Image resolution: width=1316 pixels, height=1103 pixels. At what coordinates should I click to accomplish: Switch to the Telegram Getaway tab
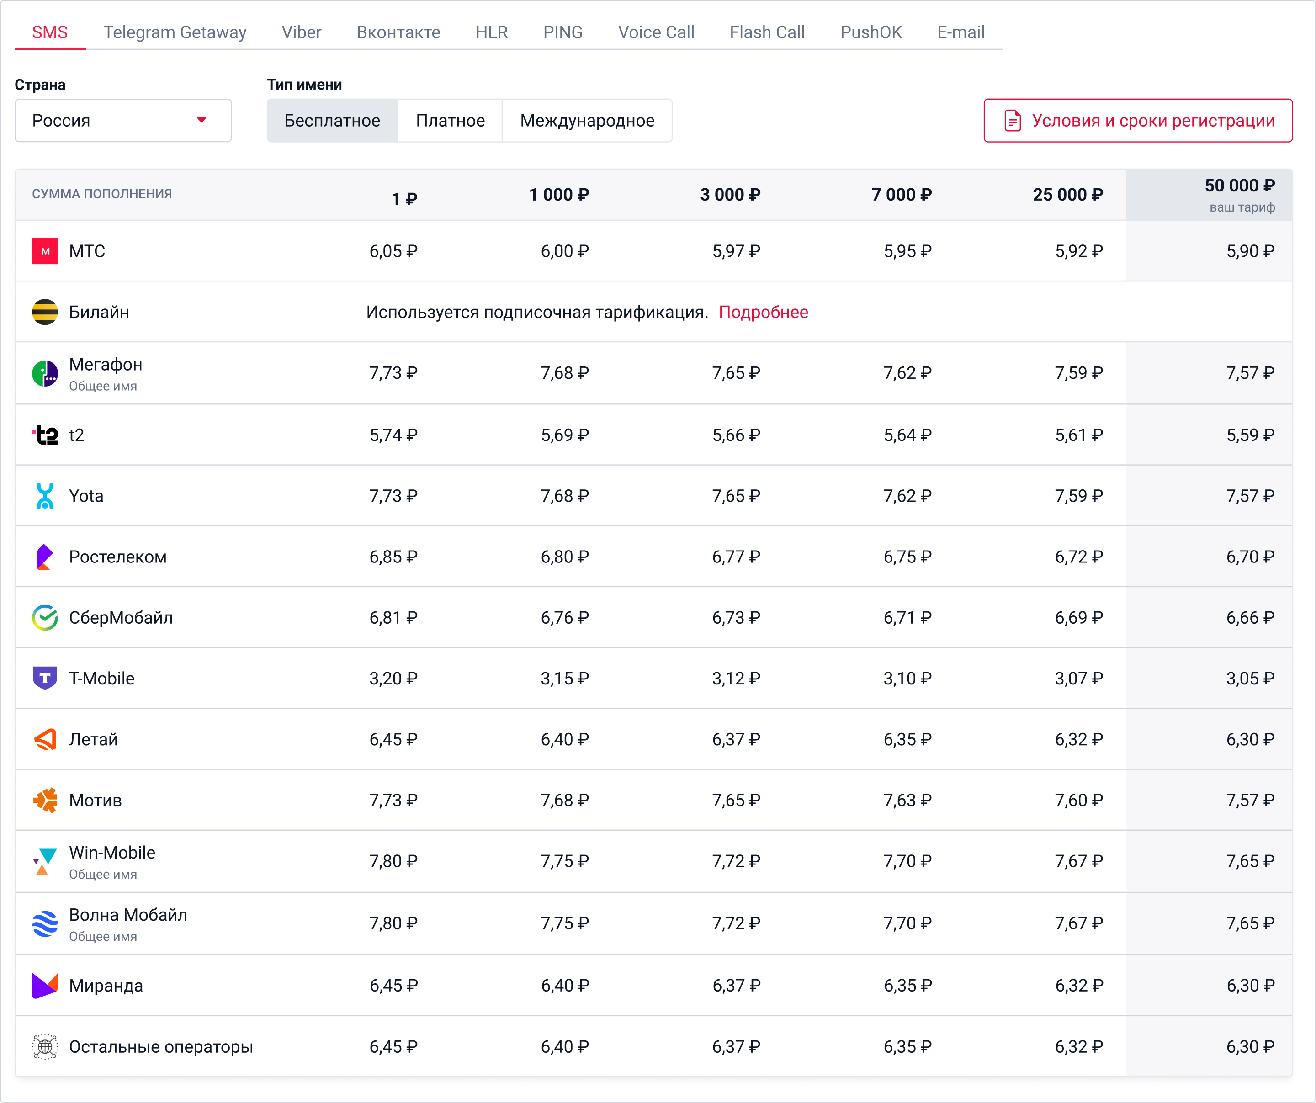(175, 32)
